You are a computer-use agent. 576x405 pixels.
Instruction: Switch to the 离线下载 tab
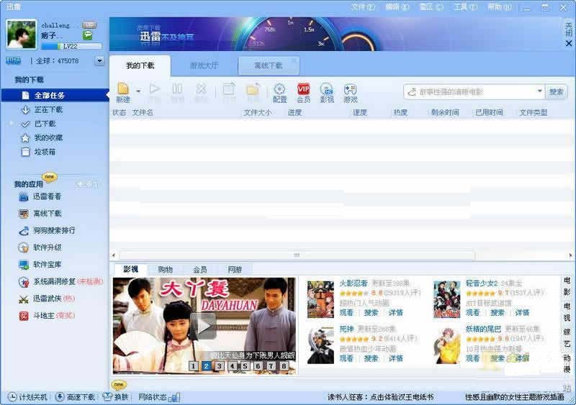point(268,65)
